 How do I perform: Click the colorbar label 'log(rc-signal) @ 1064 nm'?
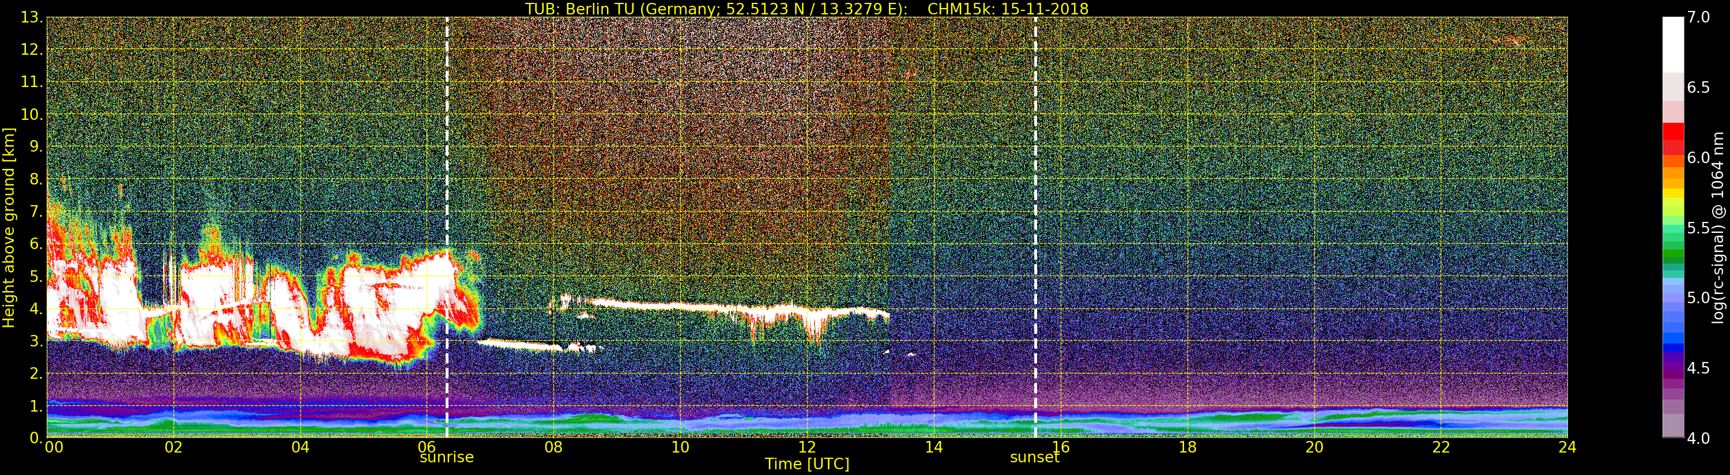tap(1717, 228)
